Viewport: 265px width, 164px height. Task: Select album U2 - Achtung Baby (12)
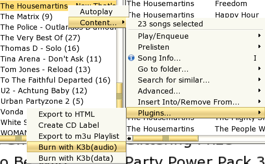[38, 90]
